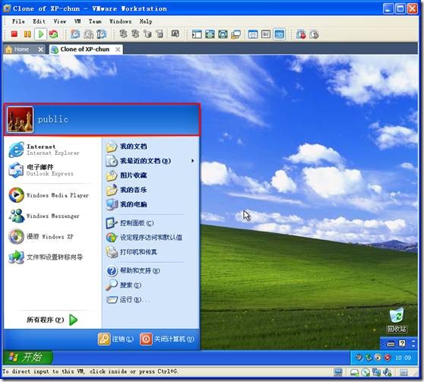
Task: Open 我的音乐 My Music
Action: (x=150, y=190)
